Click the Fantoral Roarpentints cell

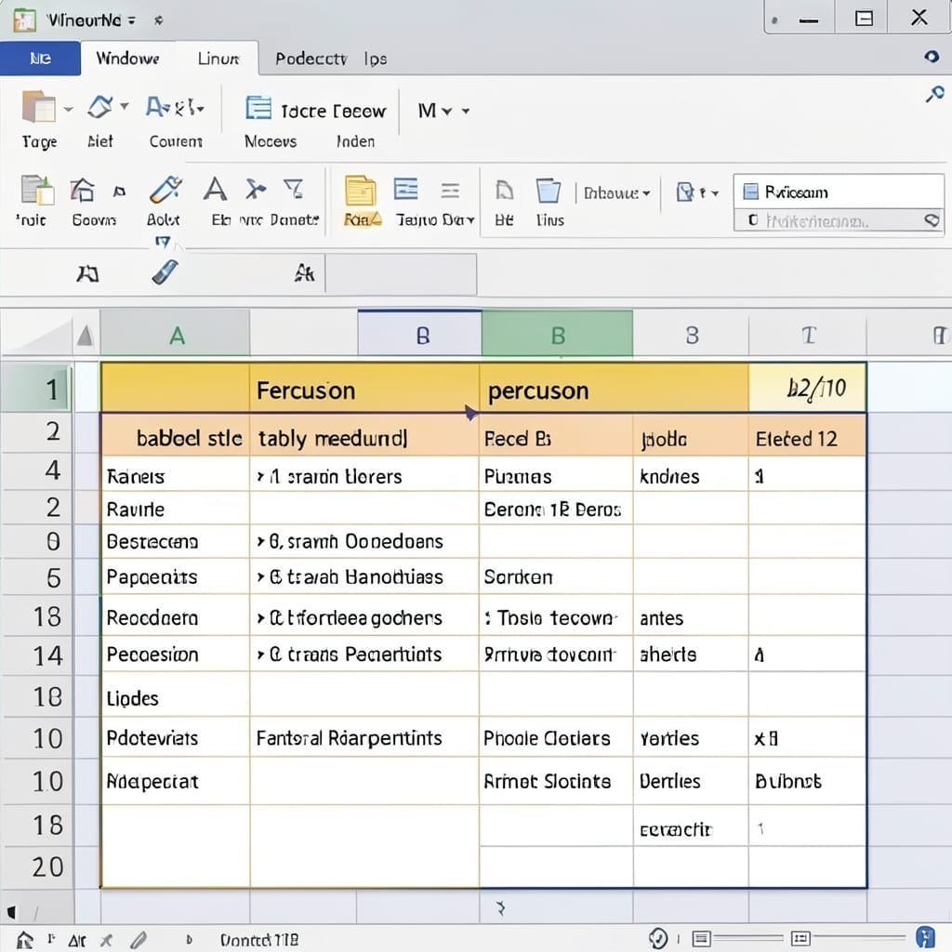point(364,738)
